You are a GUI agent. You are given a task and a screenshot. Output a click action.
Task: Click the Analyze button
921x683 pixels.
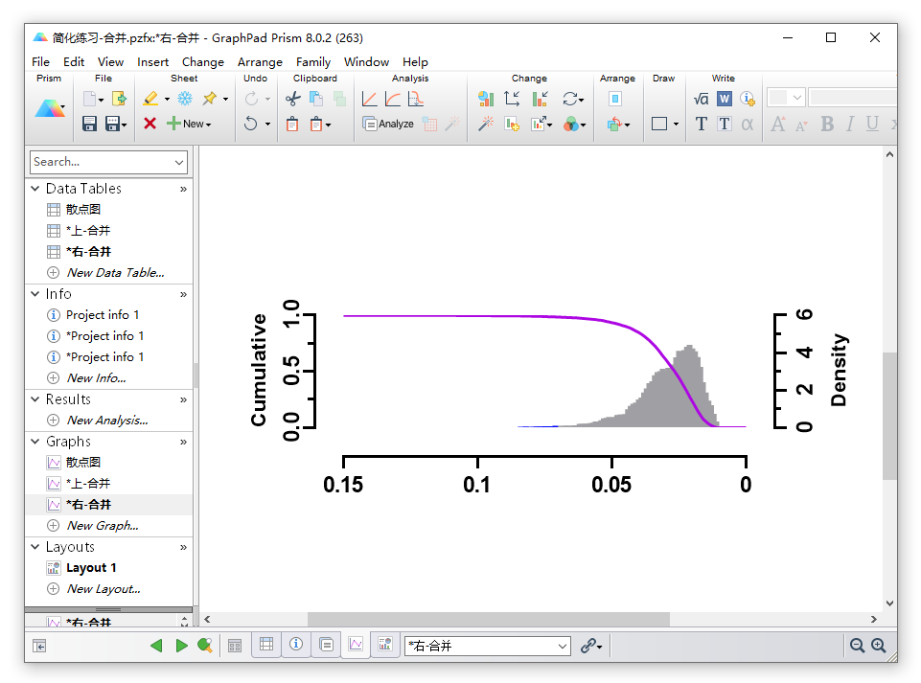pos(388,124)
